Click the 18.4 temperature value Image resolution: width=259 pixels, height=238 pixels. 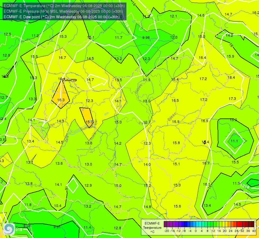click(x=231, y=78)
